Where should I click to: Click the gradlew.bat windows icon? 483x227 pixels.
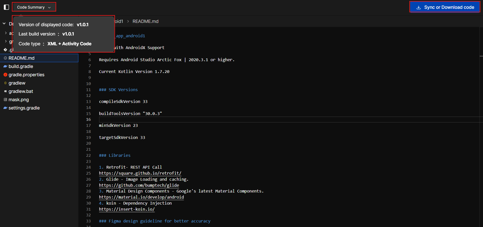tap(5, 91)
